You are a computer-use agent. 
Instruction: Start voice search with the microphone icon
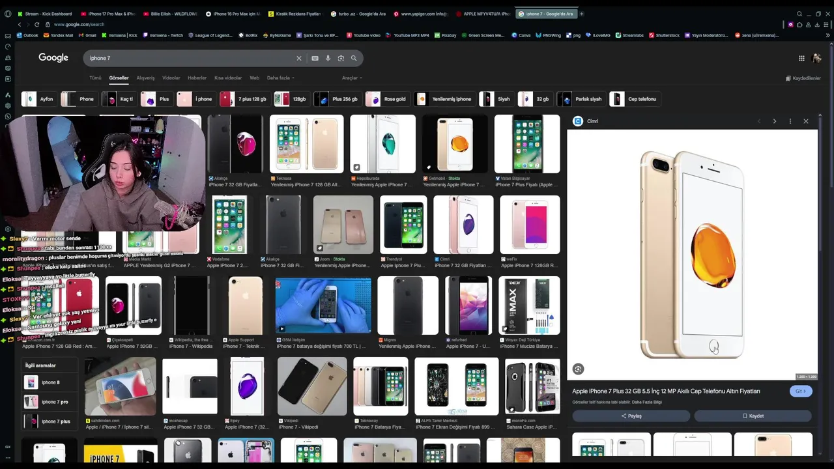click(x=328, y=58)
